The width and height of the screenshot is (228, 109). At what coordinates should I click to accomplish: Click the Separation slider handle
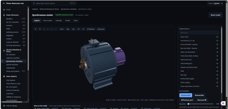[x=188, y=104]
